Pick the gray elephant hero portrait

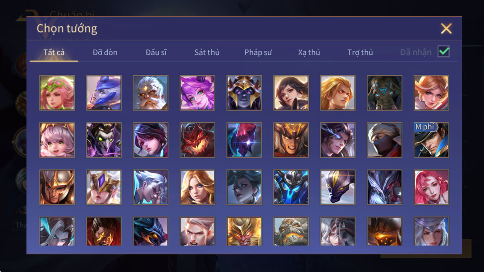point(384,93)
